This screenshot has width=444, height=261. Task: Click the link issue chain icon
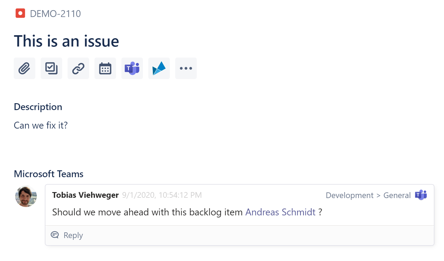point(78,68)
